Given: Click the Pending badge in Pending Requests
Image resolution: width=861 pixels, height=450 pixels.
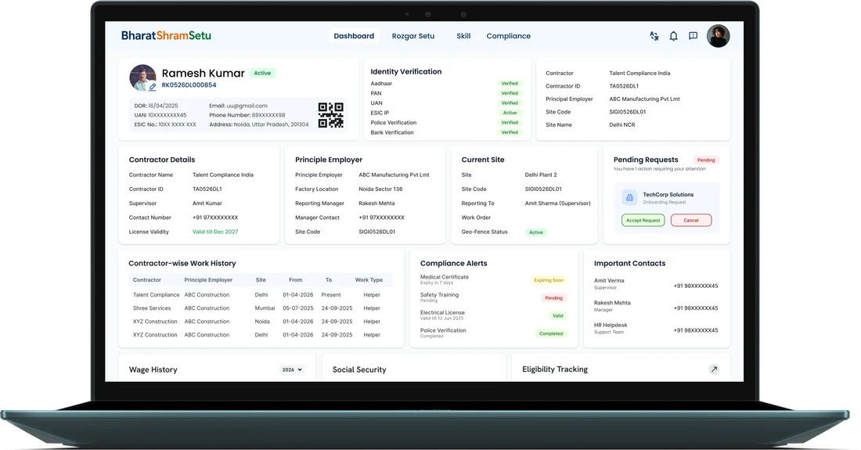Looking at the screenshot, I should [706, 160].
